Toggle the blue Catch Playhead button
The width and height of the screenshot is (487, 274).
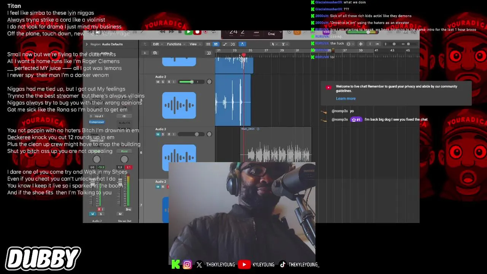tap(242, 44)
